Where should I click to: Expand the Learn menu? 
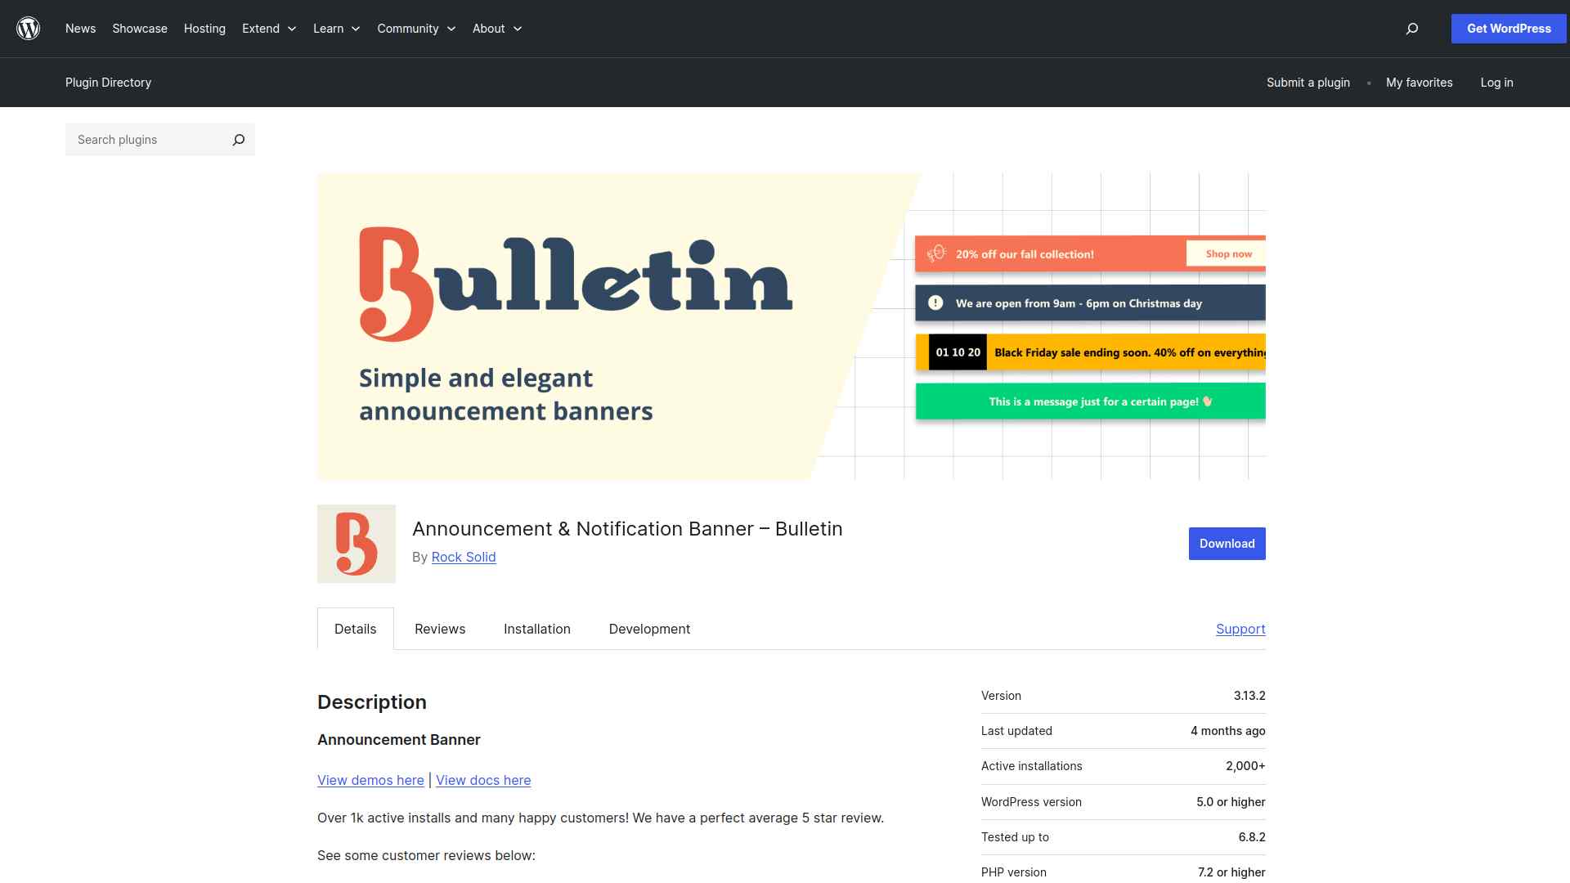pyautogui.click(x=336, y=29)
